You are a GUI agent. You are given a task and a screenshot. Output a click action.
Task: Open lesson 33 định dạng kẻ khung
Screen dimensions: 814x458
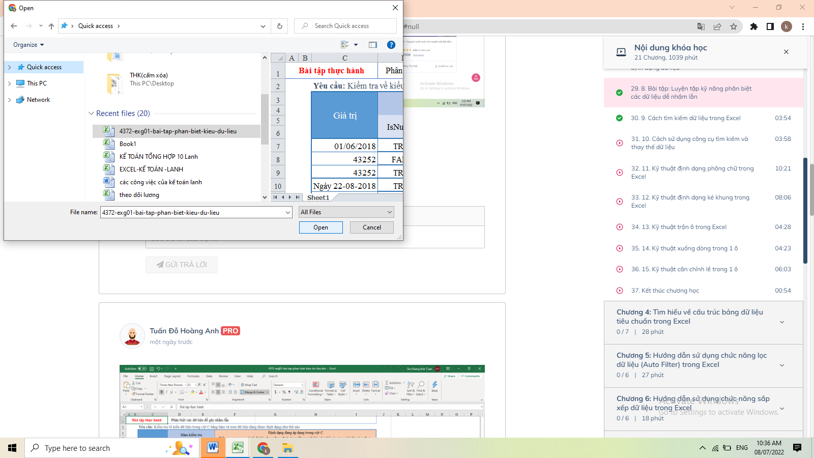[704, 202]
